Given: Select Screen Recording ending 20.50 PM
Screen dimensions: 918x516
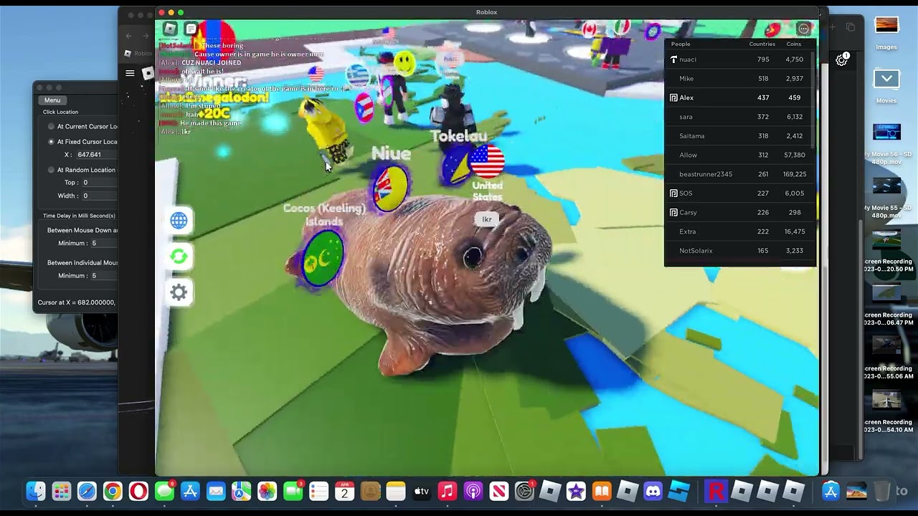Looking at the screenshot, I should tap(888, 251).
